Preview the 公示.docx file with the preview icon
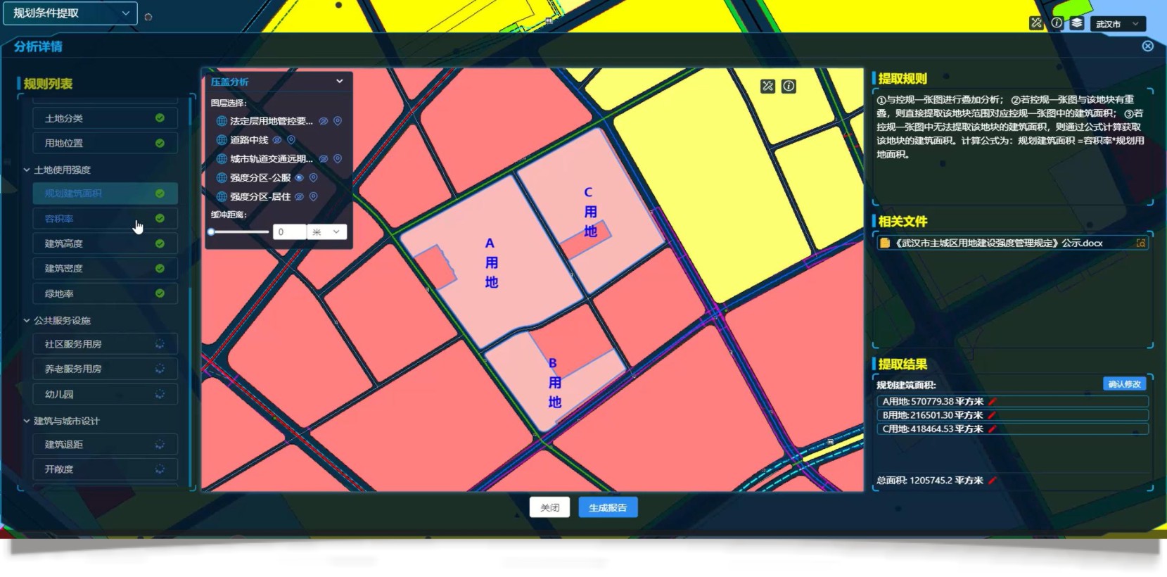Viewport: 1167px width, 577px height. (1140, 243)
